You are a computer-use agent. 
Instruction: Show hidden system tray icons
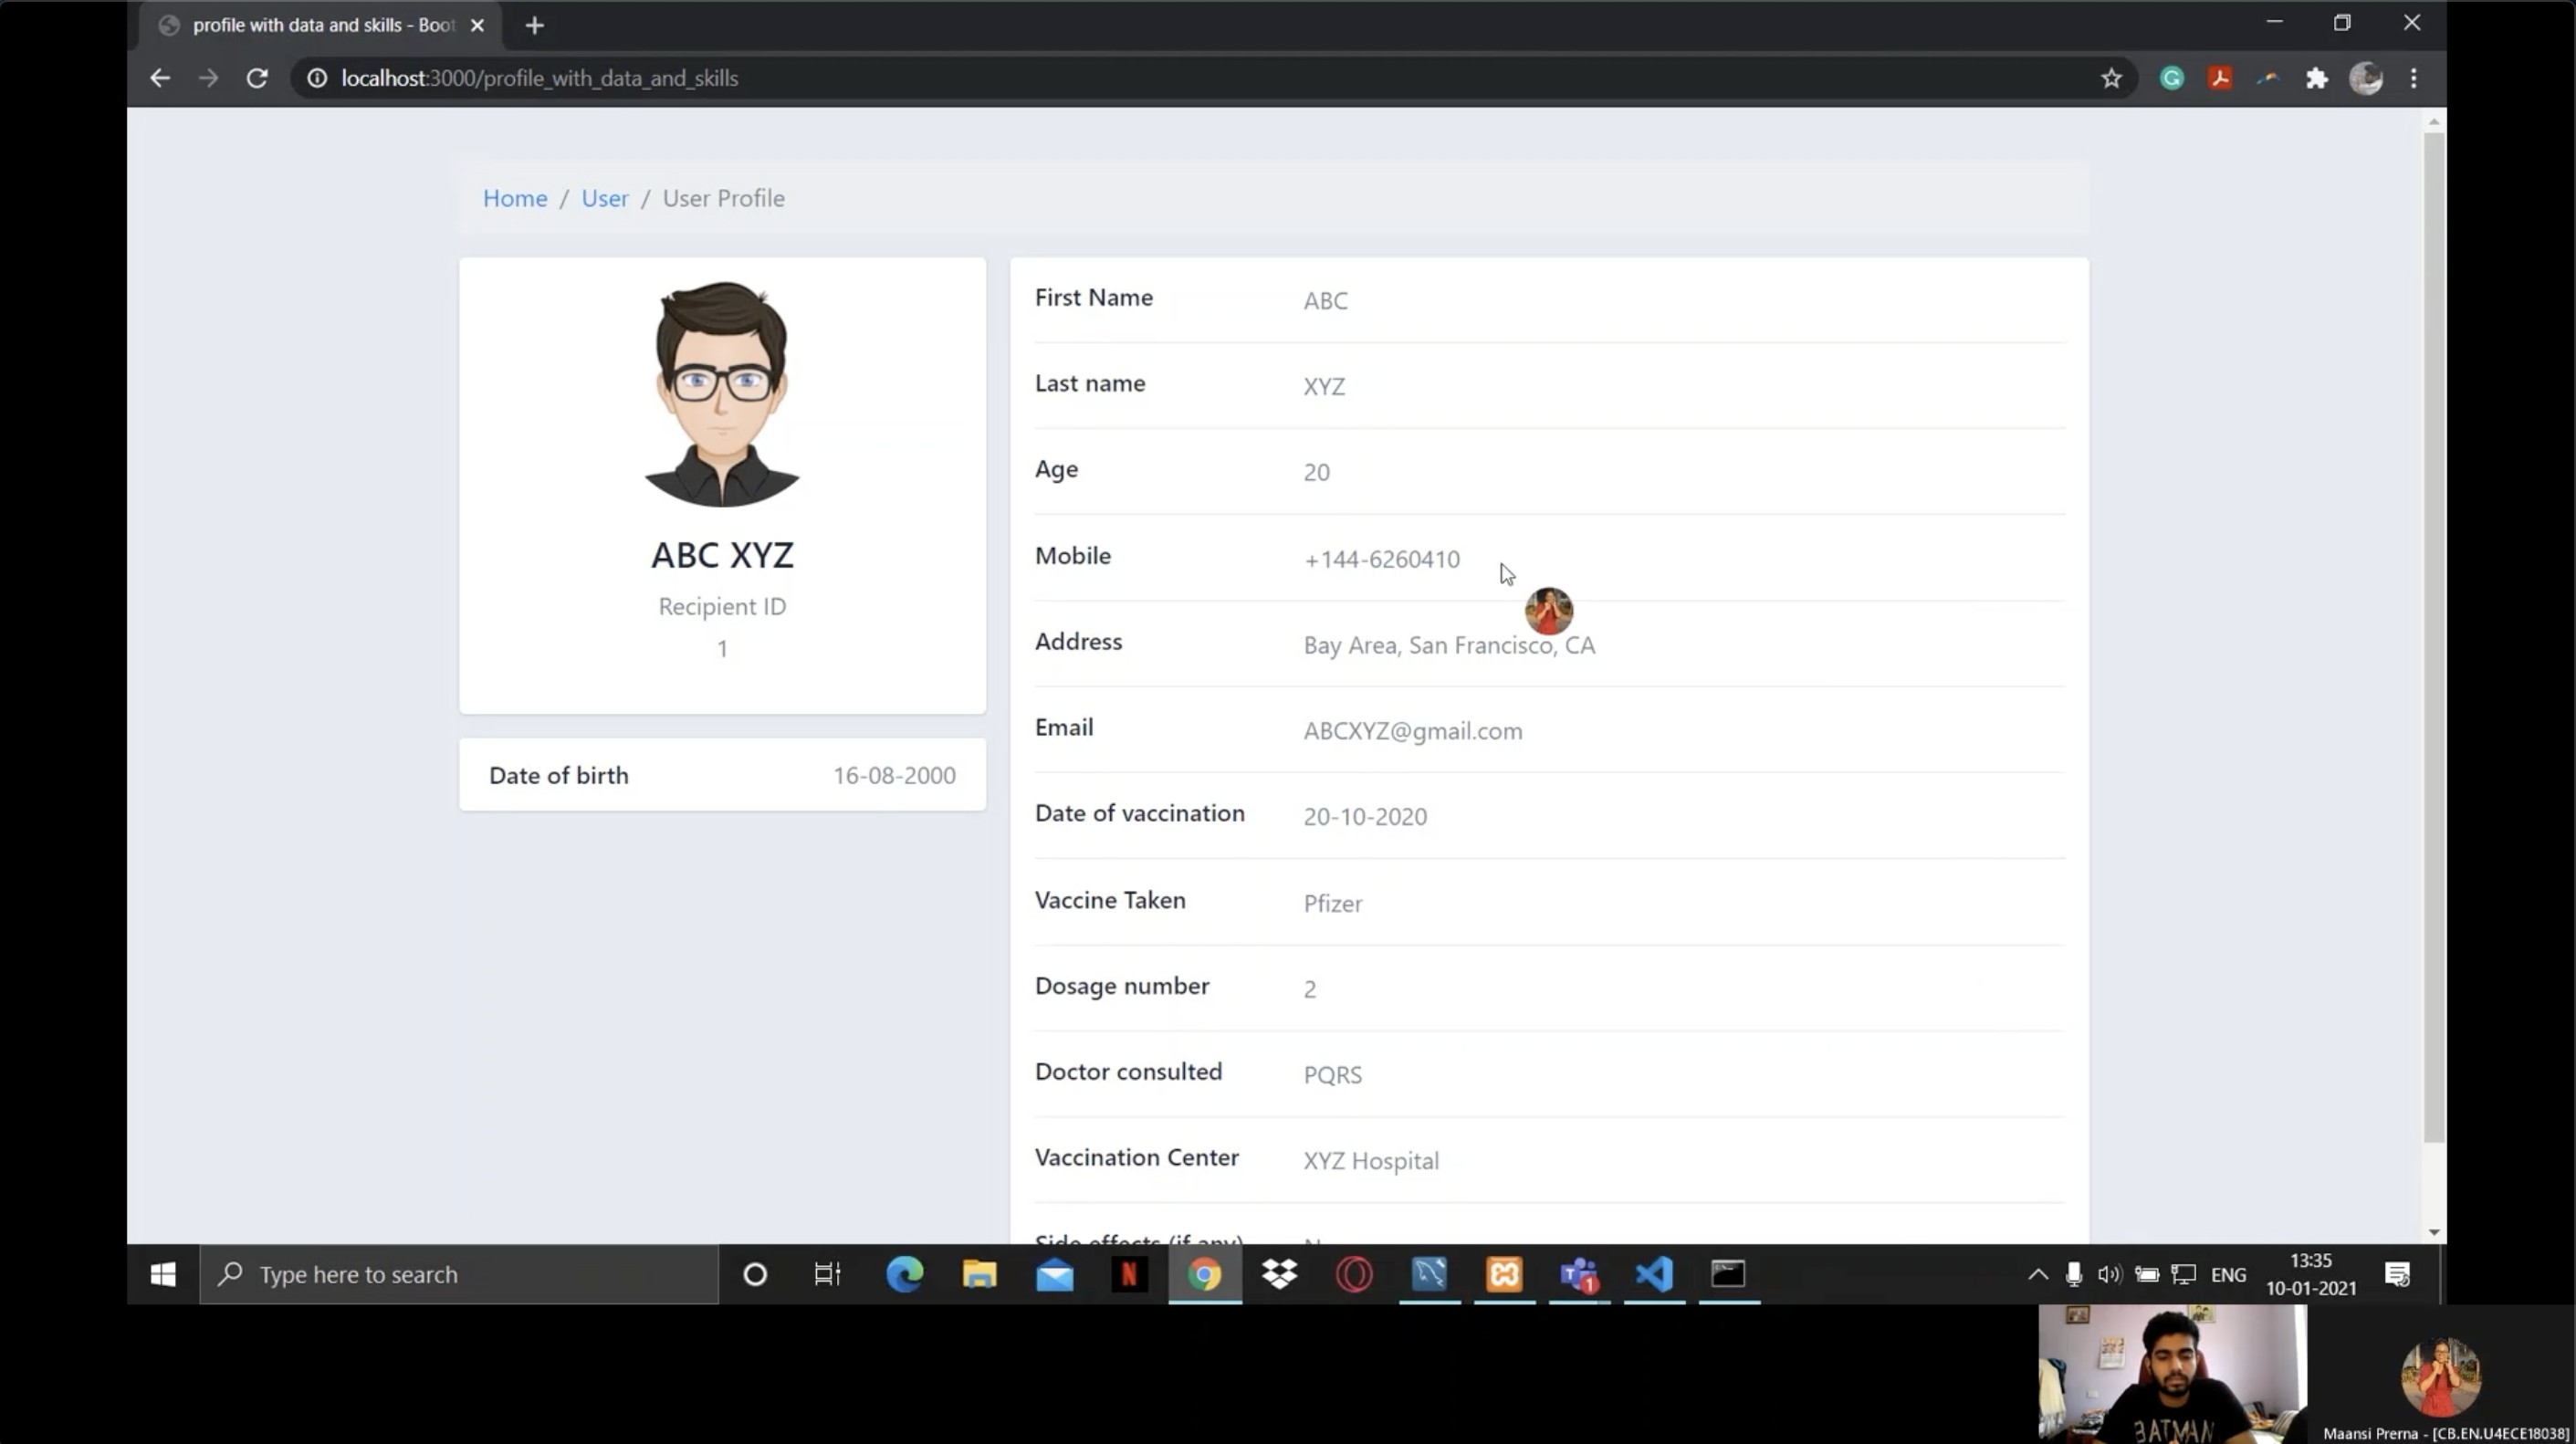pyautogui.click(x=2037, y=1274)
